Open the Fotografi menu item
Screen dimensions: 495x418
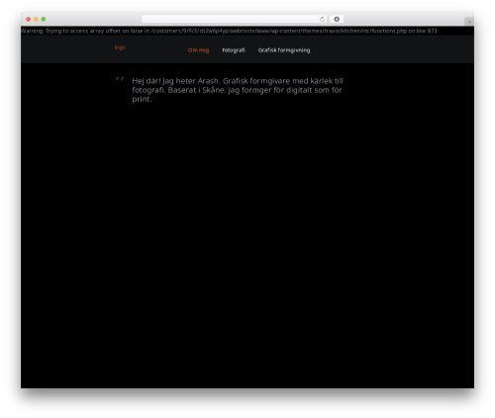pyautogui.click(x=234, y=50)
